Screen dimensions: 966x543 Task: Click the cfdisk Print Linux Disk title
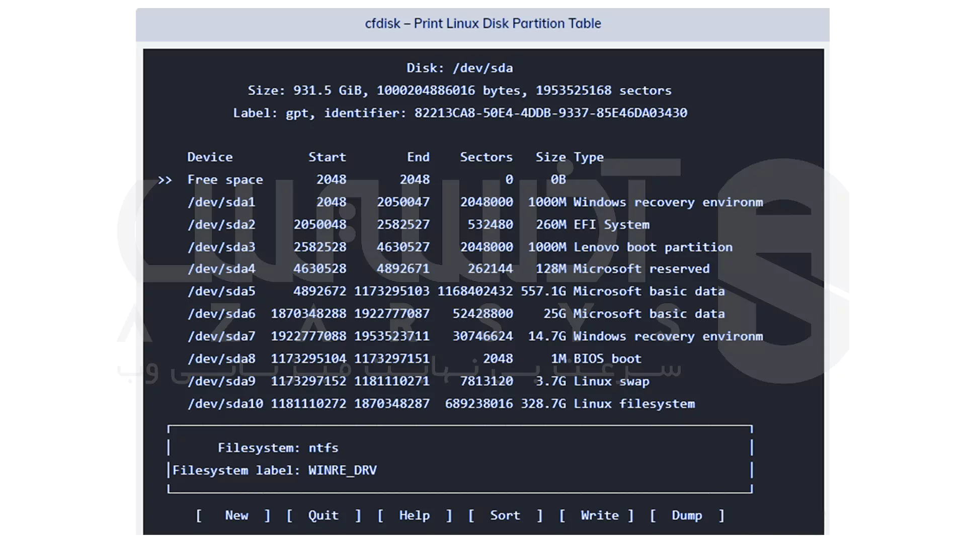click(x=483, y=24)
